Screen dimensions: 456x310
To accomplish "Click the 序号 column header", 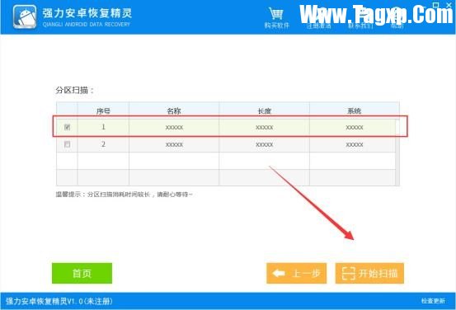I will (103, 110).
